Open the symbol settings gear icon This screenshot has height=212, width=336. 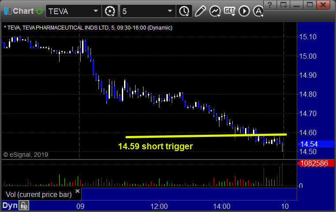(x=110, y=11)
